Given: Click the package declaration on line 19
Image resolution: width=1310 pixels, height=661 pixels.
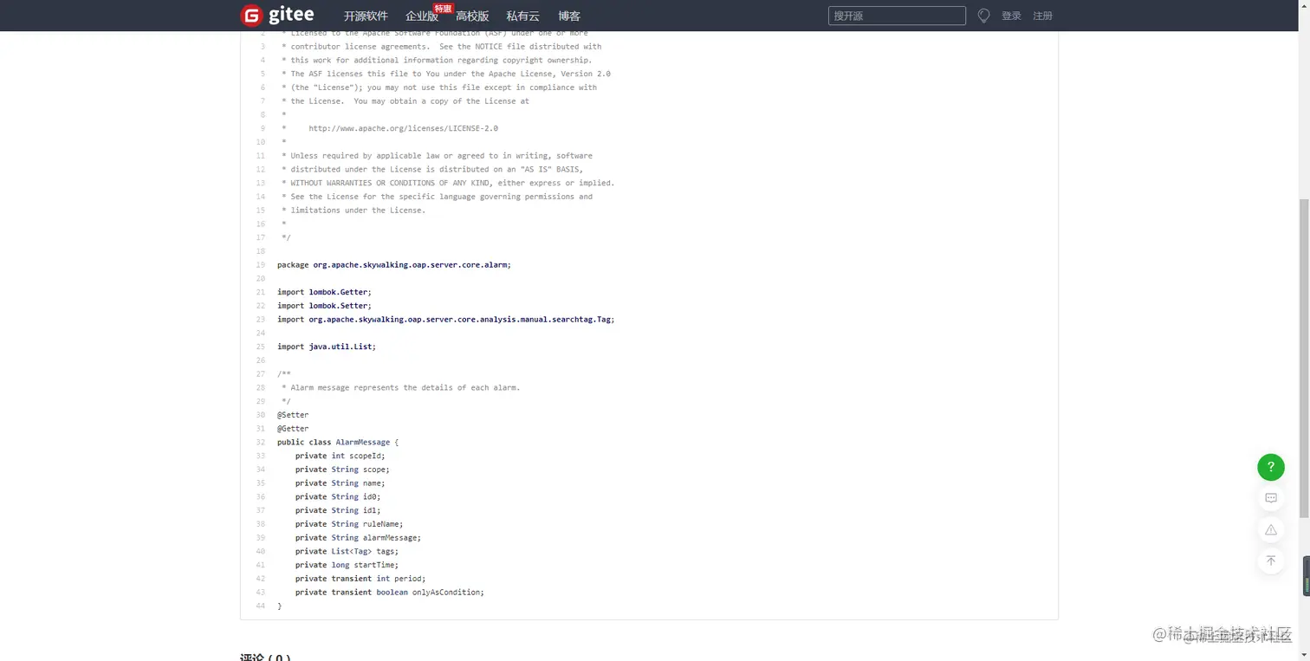Looking at the screenshot, I should coord(394,265).
